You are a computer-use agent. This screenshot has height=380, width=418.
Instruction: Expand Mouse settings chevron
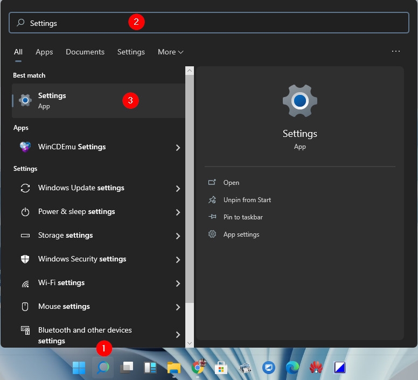pyautogui.click(x=178, y=307)
